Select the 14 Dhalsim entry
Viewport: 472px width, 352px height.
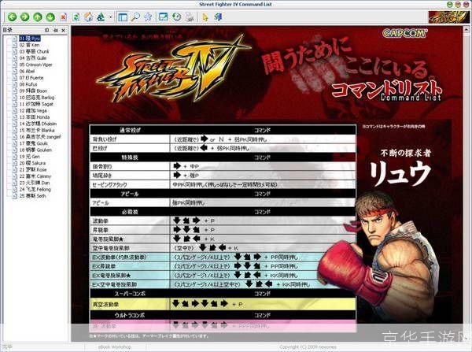[38, 124]
